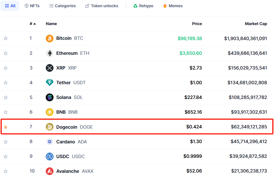Sort the table by Price column
274x178 pixels.
coord(197,24)
